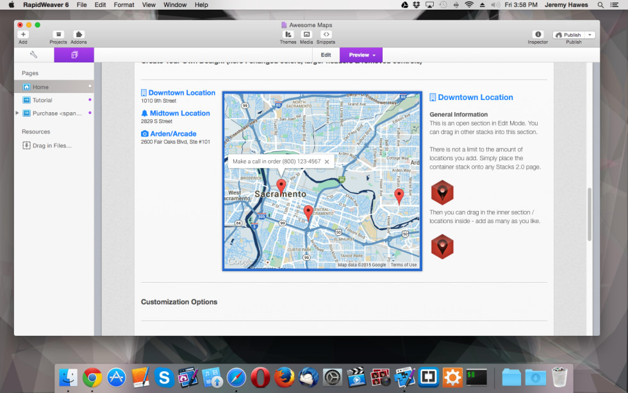This screenshot has height=393, width=628.
Task: Click the preview vertical scrollbar
Action: [590, 214]
